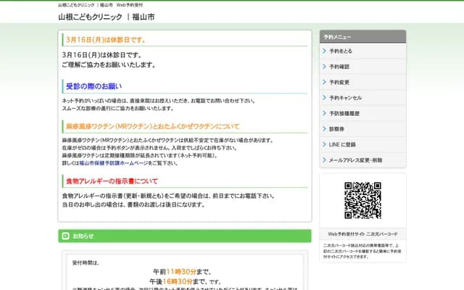Click chevron icon beside 予約をとる
Viewport: 464px width, 290px height.
[x=324, y=51]
